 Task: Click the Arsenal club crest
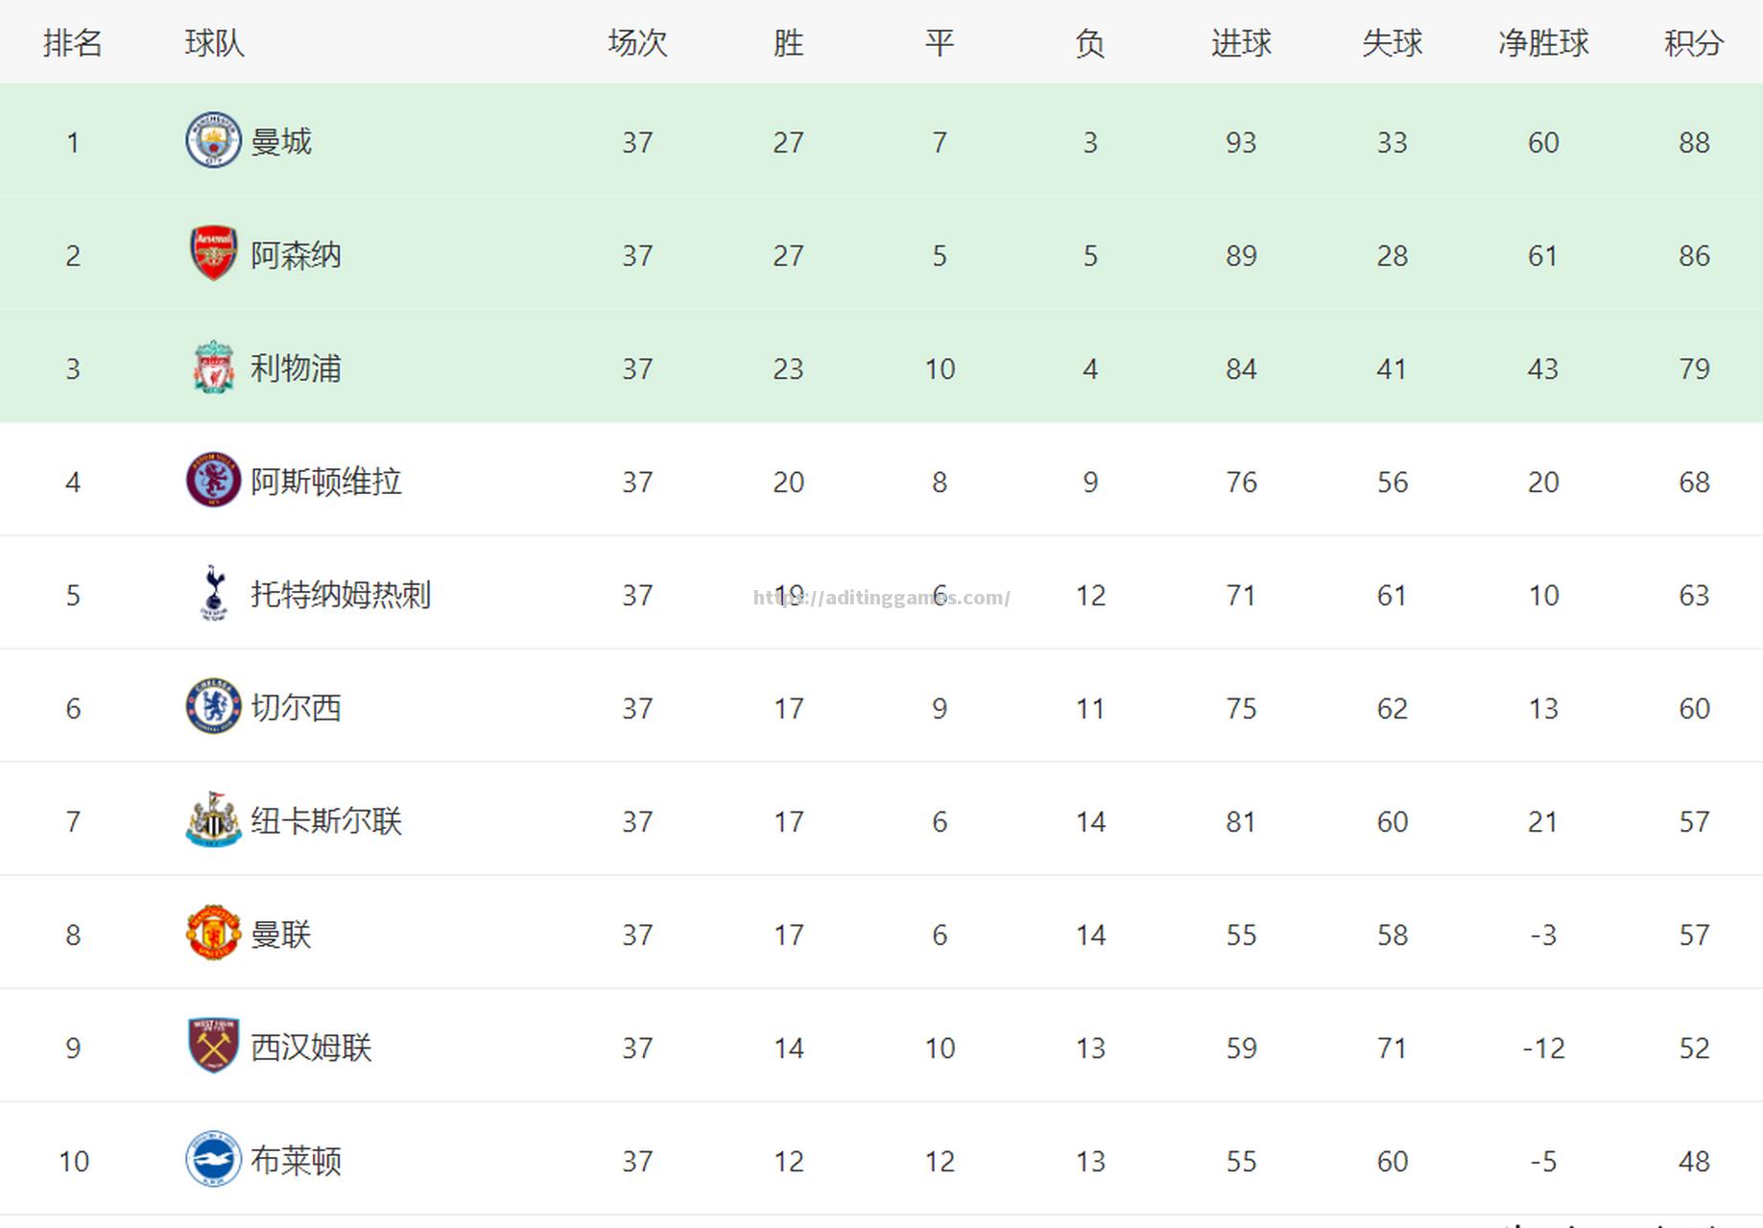[213, 253]
